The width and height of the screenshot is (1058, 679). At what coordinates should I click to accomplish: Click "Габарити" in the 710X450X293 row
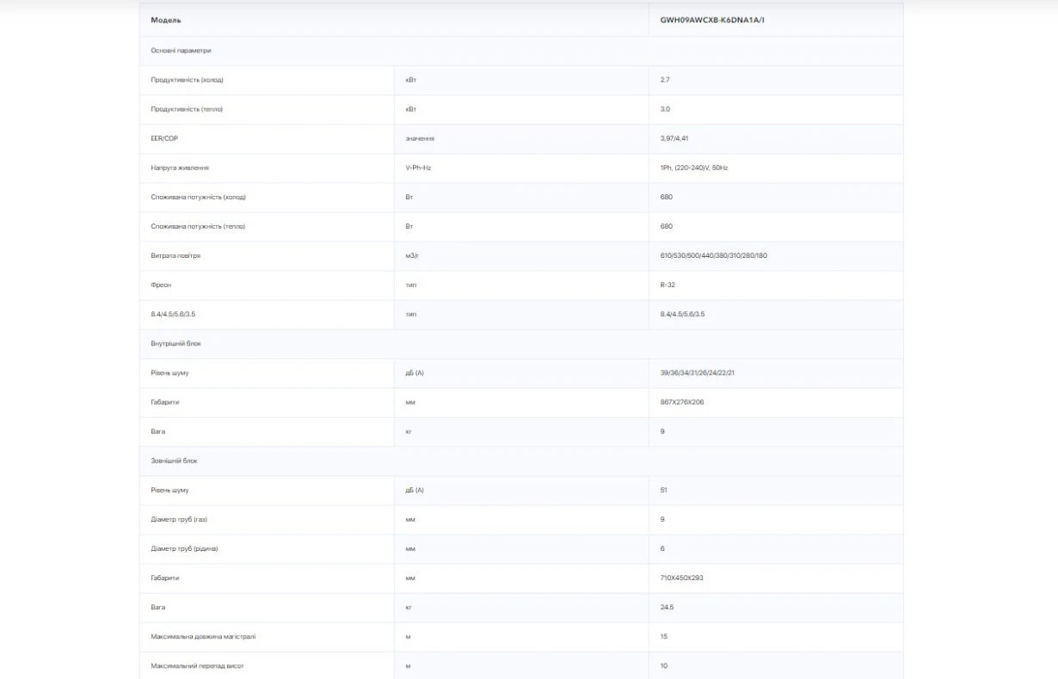click(165, 578)
